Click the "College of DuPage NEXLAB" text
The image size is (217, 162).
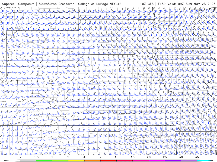[x=100, y=4]
